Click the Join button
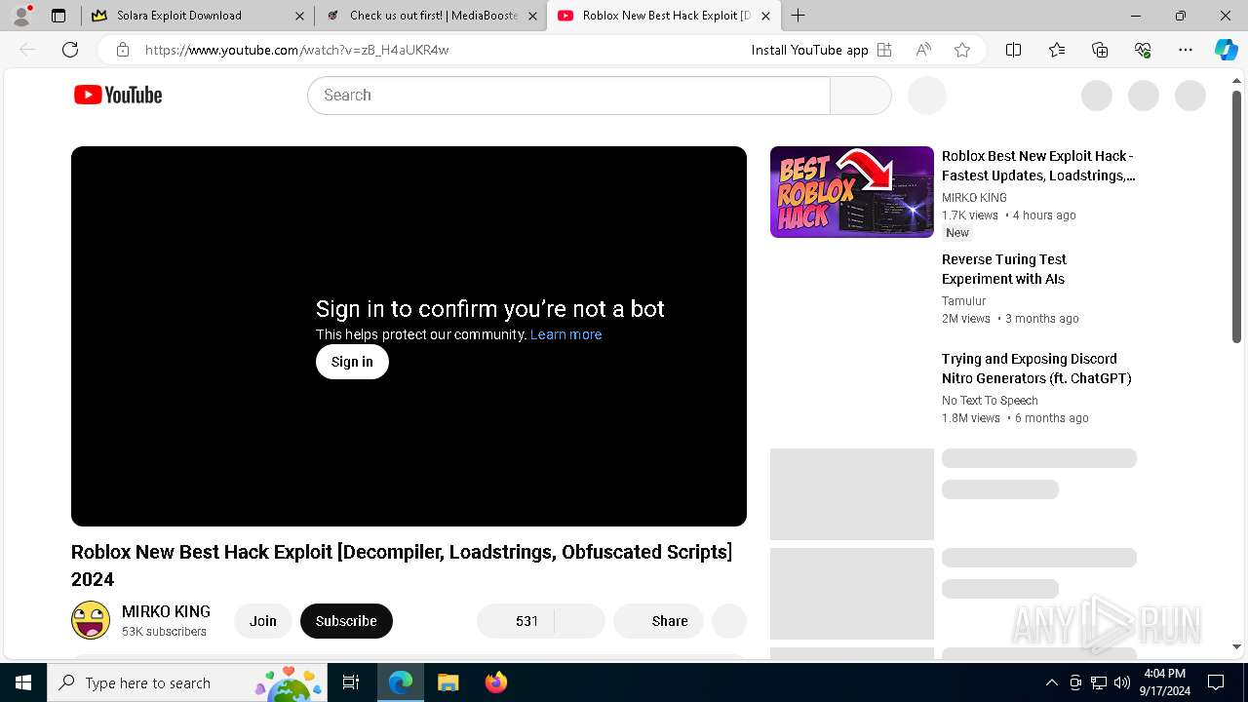The width and height of the screenshot is (1248, 702). coord(263,621)
